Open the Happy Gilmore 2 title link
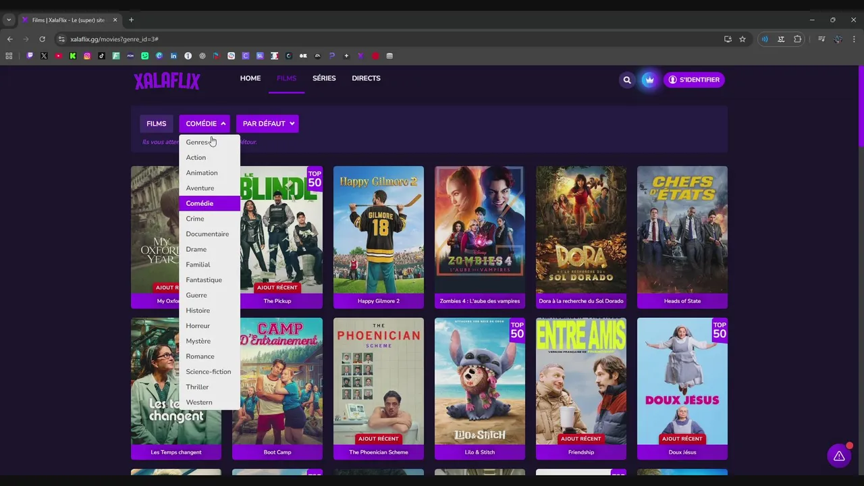This screenshot has width=864, height=486. (379, 301)
